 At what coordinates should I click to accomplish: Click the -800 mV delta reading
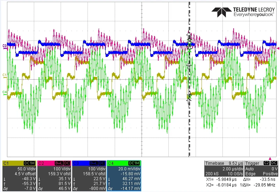coord(97,189)
